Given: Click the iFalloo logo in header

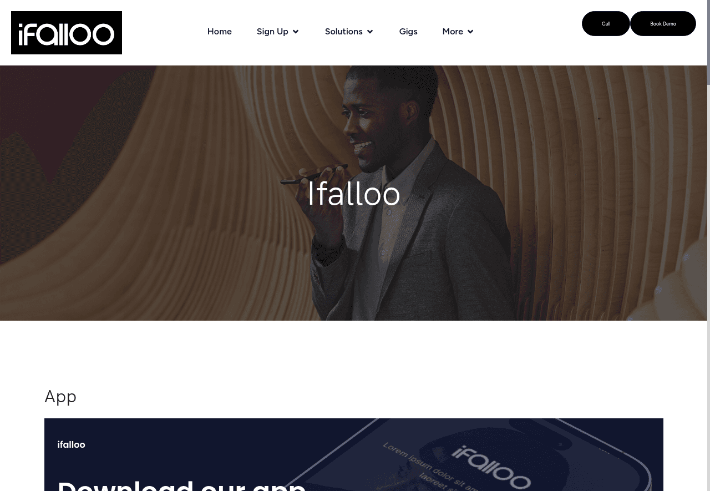Looking at the screenshot, I should pyautogui.click(x=67, y=33).
